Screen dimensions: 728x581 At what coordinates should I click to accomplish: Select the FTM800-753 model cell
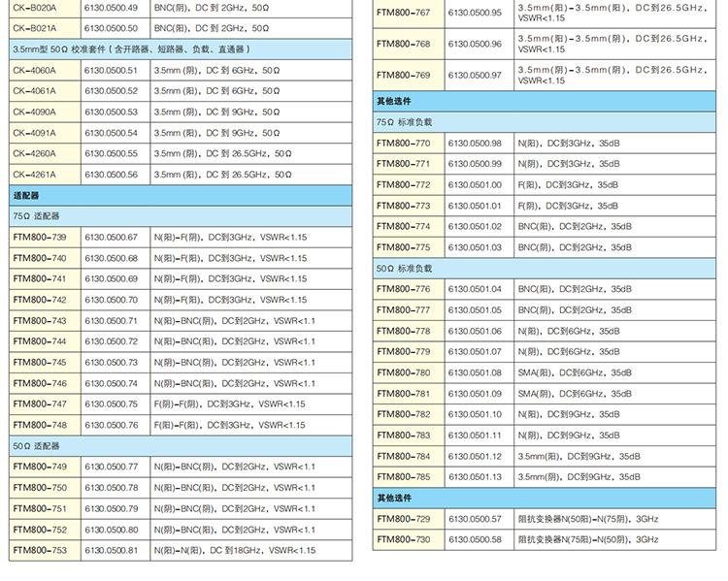click(x=41, y=550)
